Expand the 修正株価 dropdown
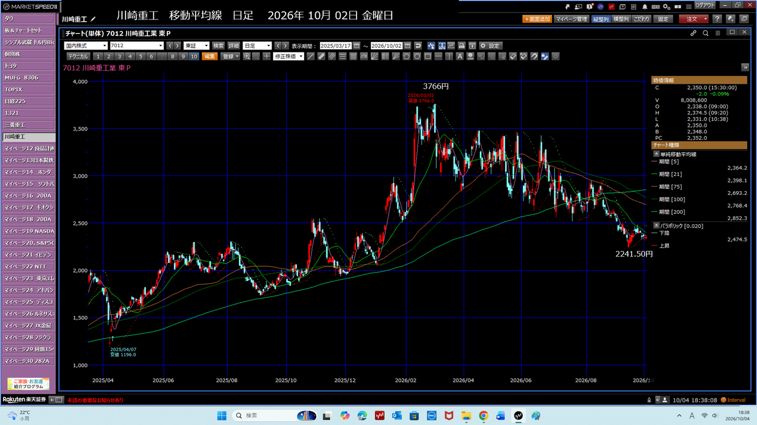The image size is (757, 425). point(289,56)
